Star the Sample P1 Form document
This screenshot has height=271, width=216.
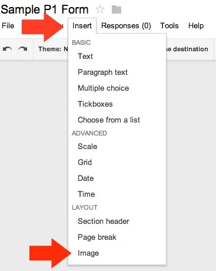100,9
